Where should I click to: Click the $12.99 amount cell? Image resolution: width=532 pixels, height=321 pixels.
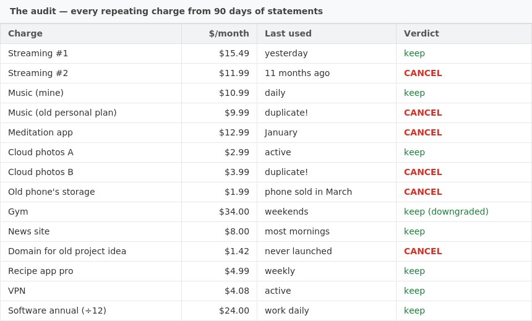tap(219, 132)
